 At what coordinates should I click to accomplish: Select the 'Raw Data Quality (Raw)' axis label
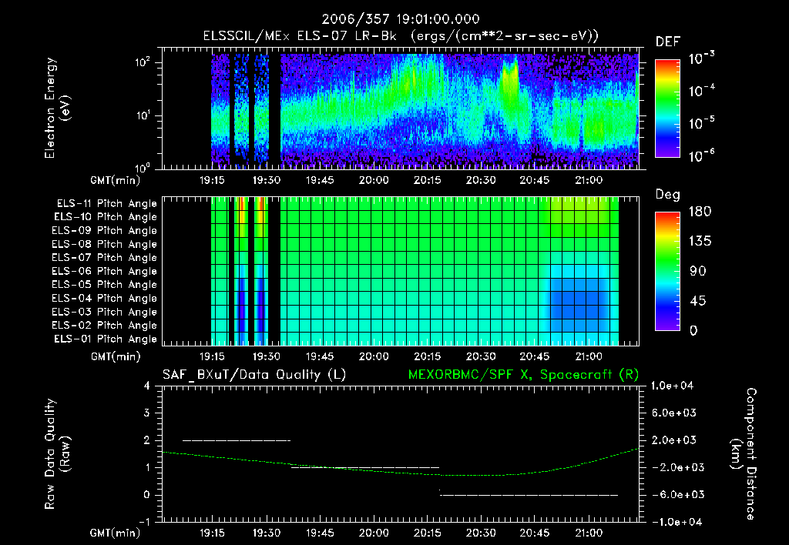point(57,454)
